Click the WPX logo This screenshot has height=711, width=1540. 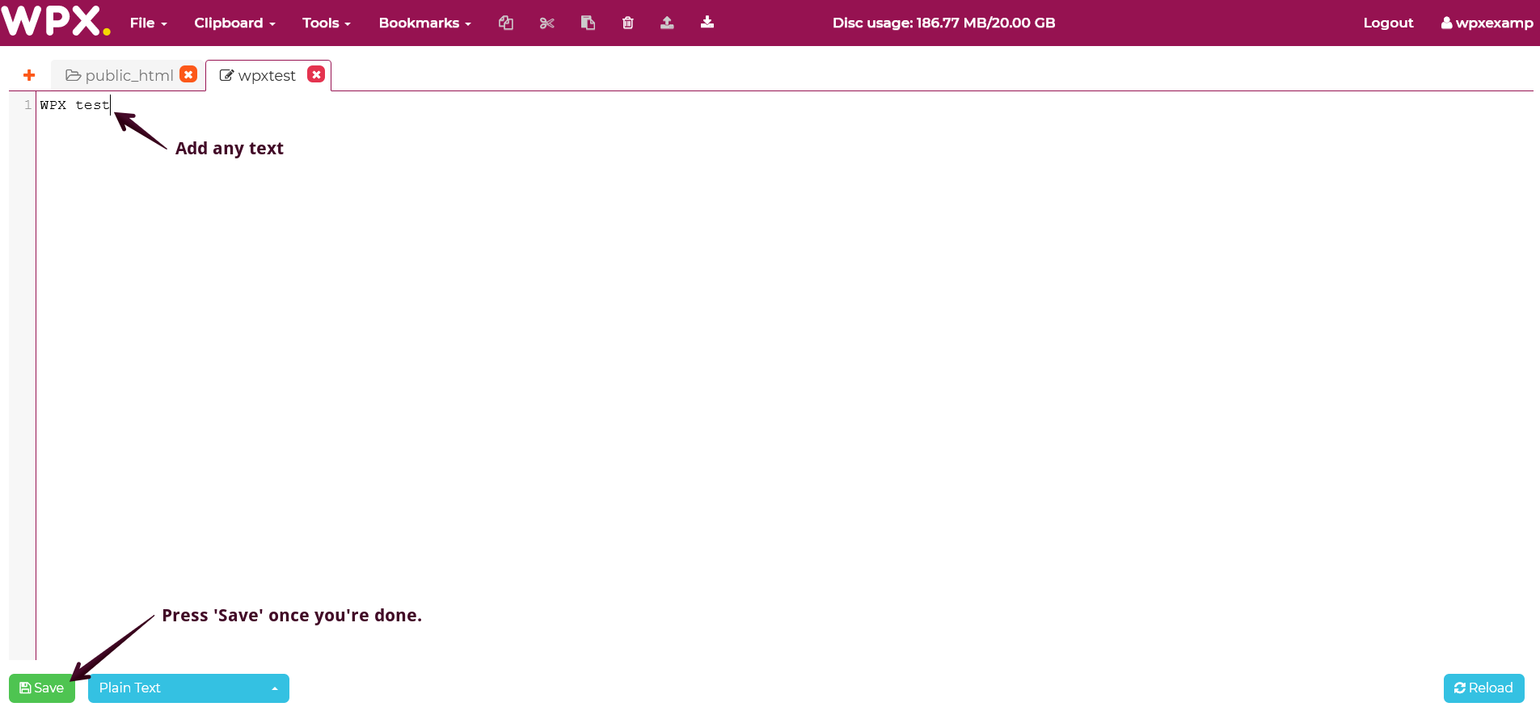point(55,21)
